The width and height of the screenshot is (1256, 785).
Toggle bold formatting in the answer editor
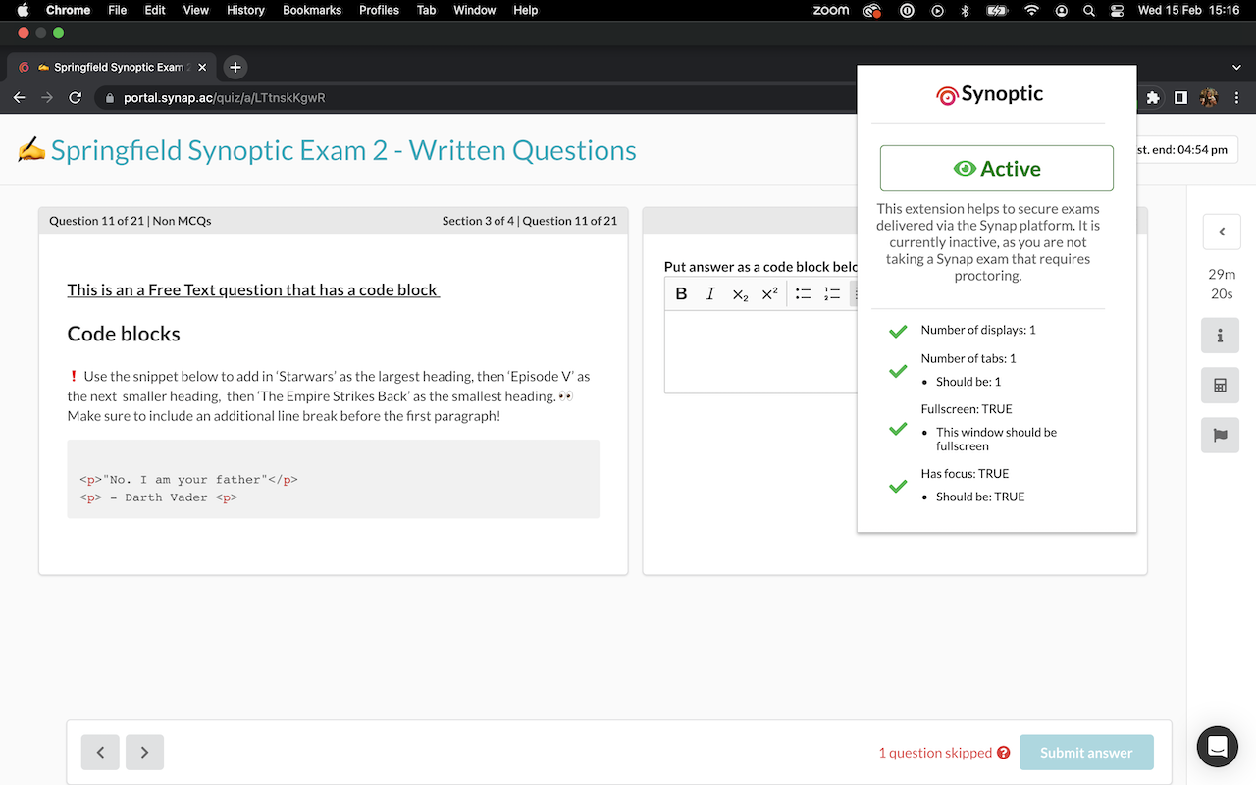click(682, 294)
